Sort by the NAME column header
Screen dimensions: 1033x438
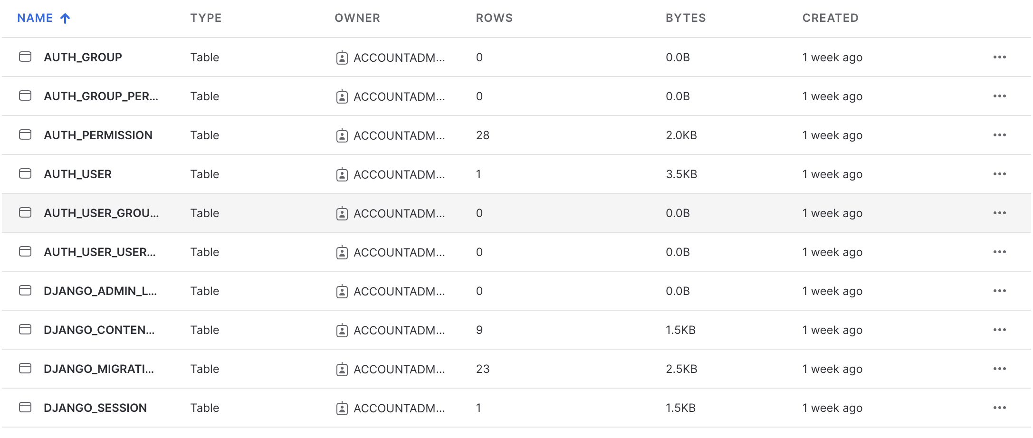click(x=35, y=18)
